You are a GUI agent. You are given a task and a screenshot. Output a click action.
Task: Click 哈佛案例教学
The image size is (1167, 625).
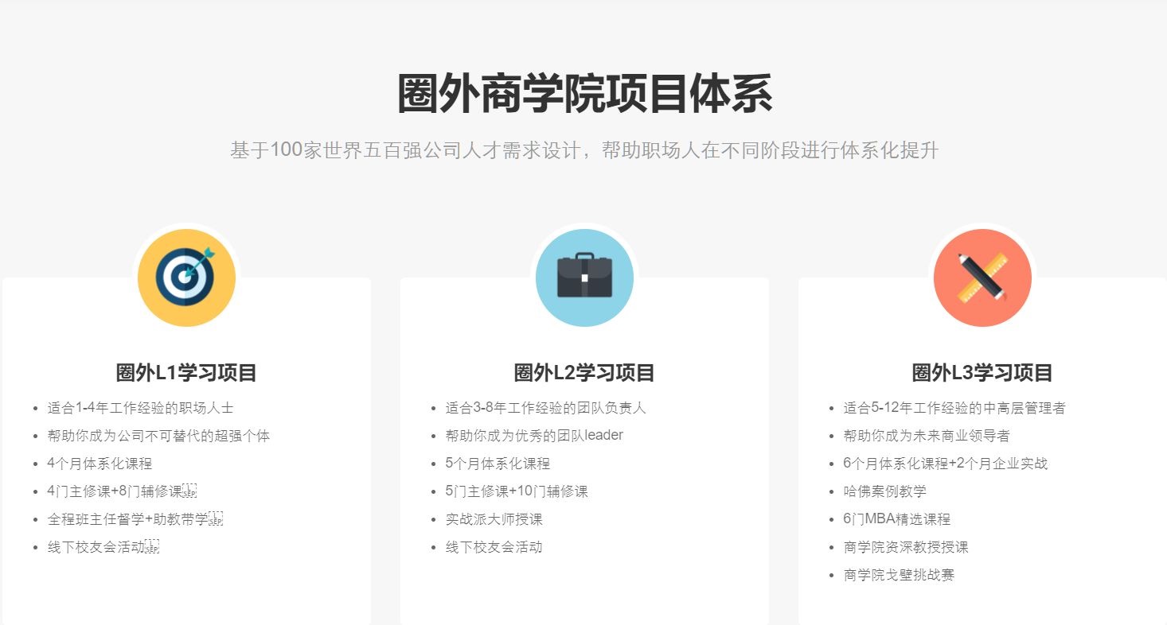(x=884, y=491)
